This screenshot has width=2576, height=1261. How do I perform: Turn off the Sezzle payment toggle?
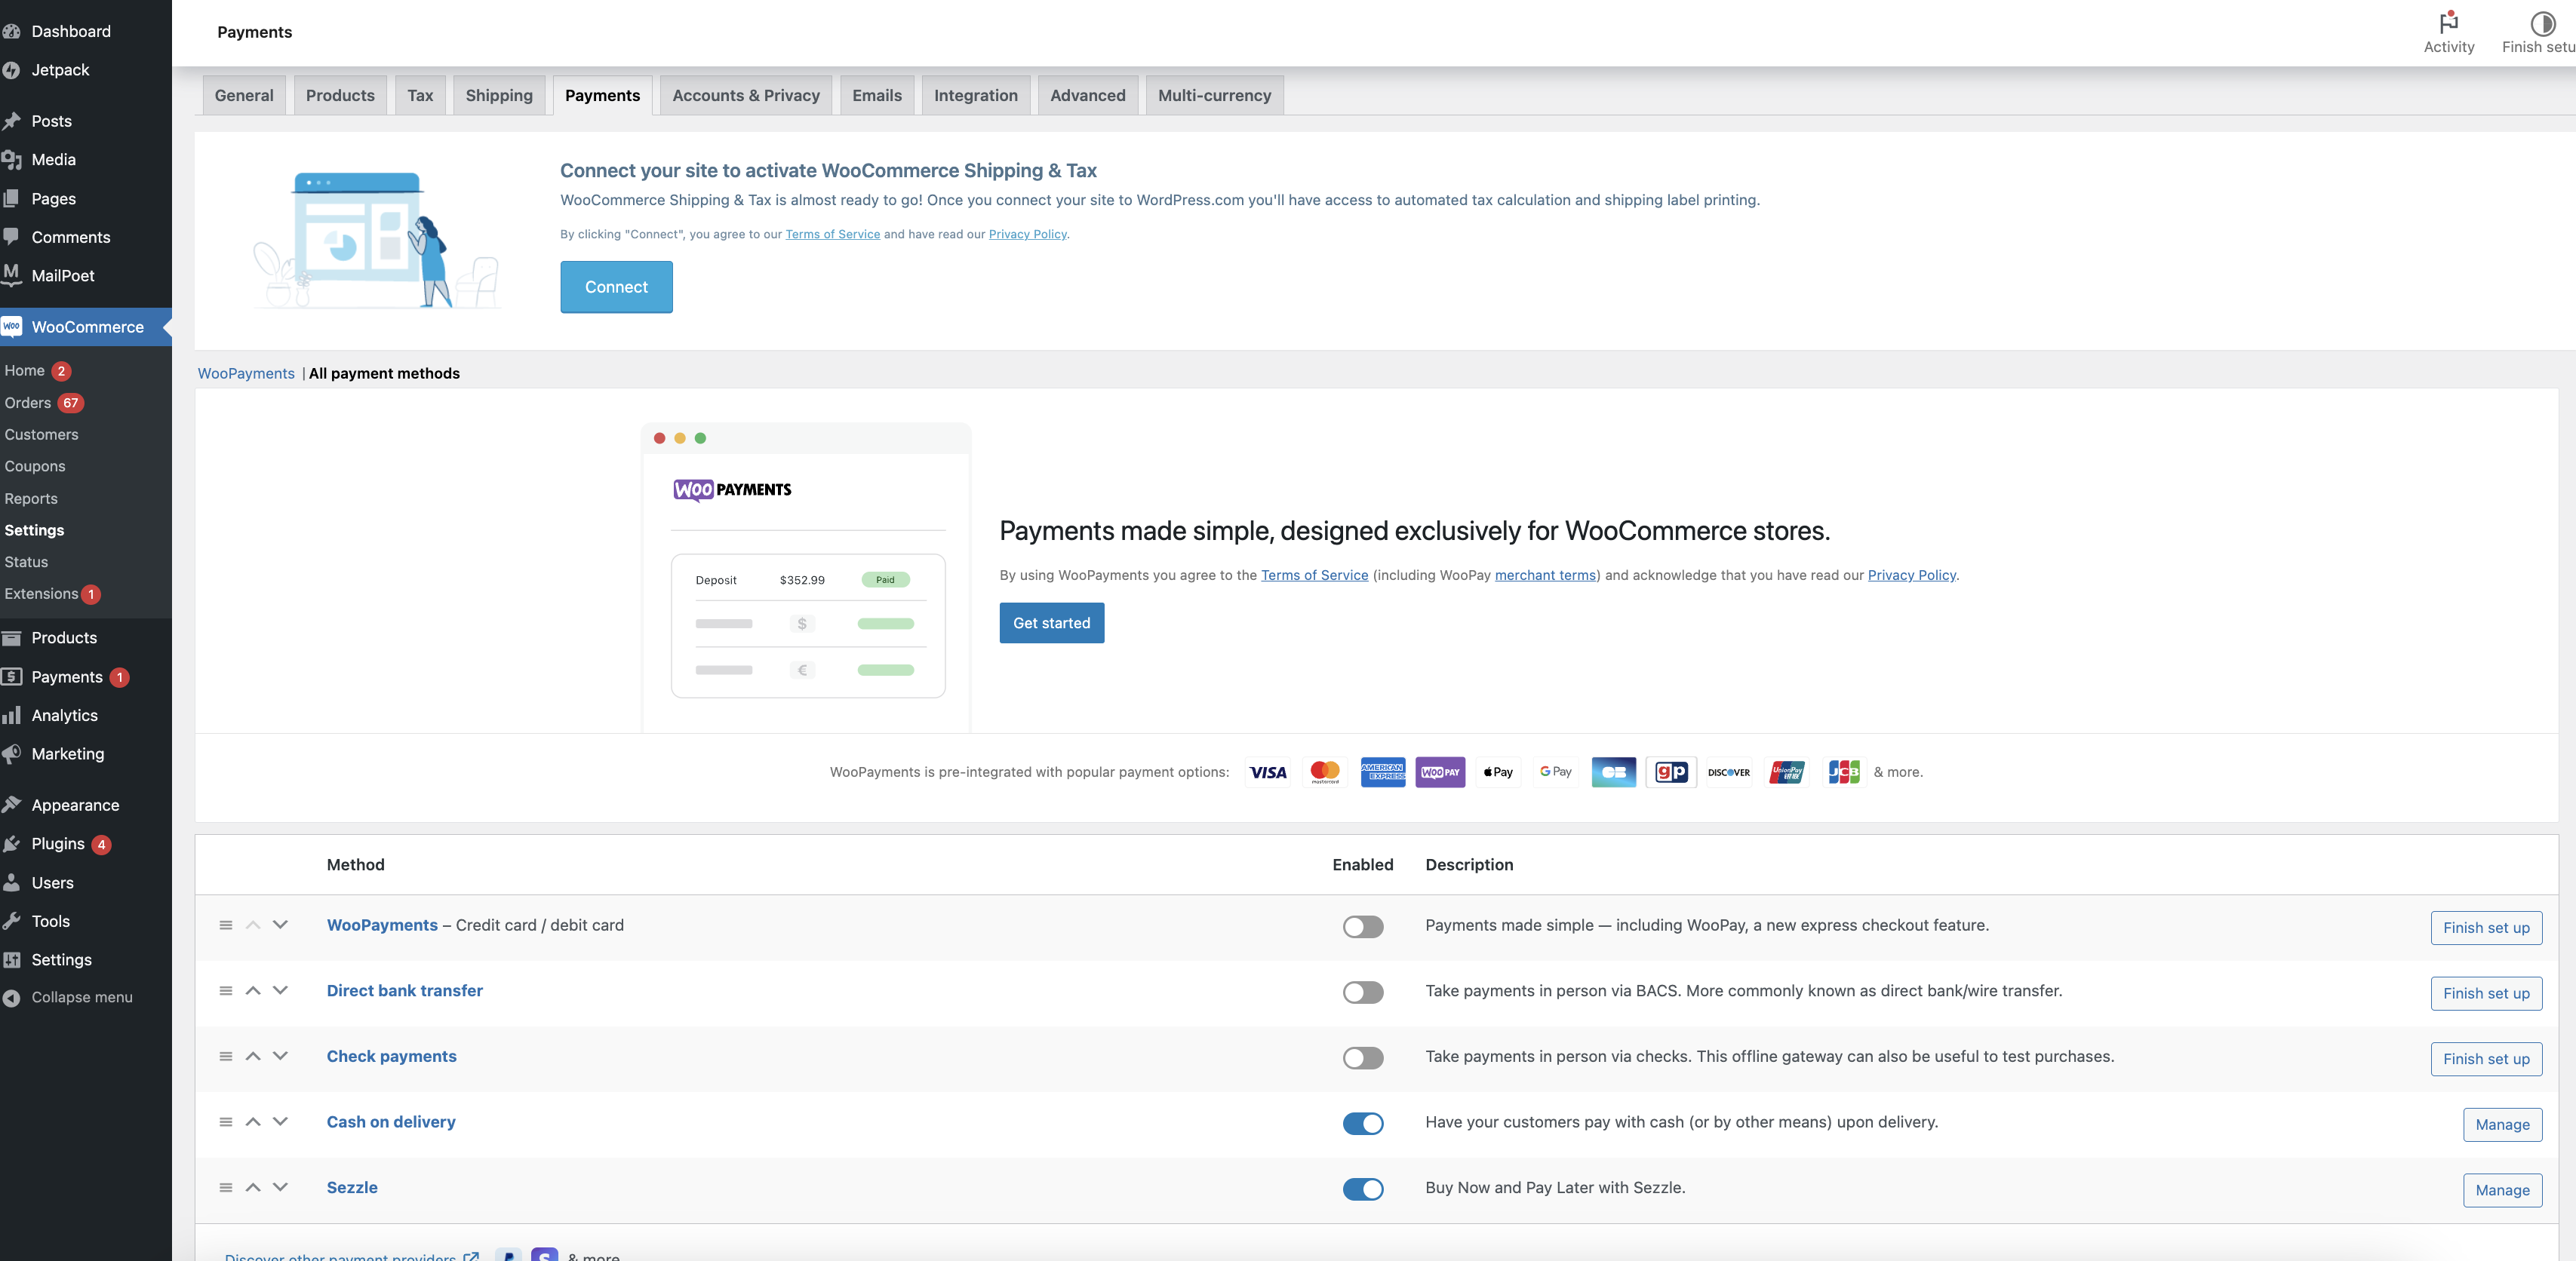click(x=1362, y=1189)
